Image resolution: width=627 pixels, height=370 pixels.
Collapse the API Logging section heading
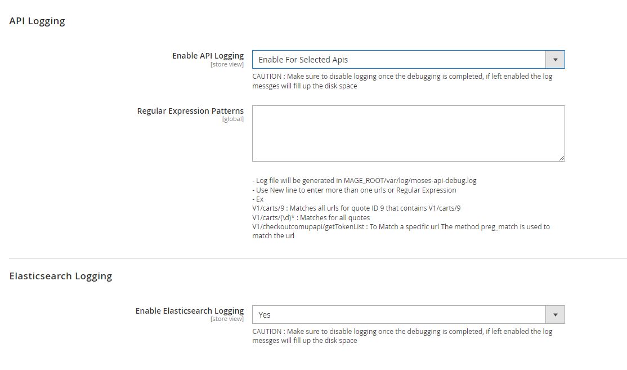point(37,21)
